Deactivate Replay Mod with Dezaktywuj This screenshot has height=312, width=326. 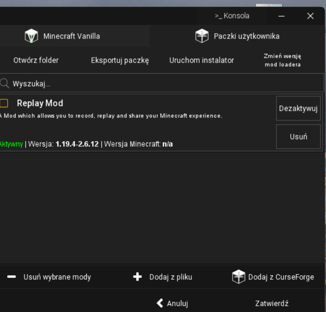(298, 108)
